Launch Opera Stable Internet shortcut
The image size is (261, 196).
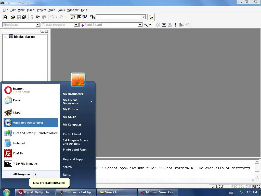pyautogui.click(x=31, y=90)
